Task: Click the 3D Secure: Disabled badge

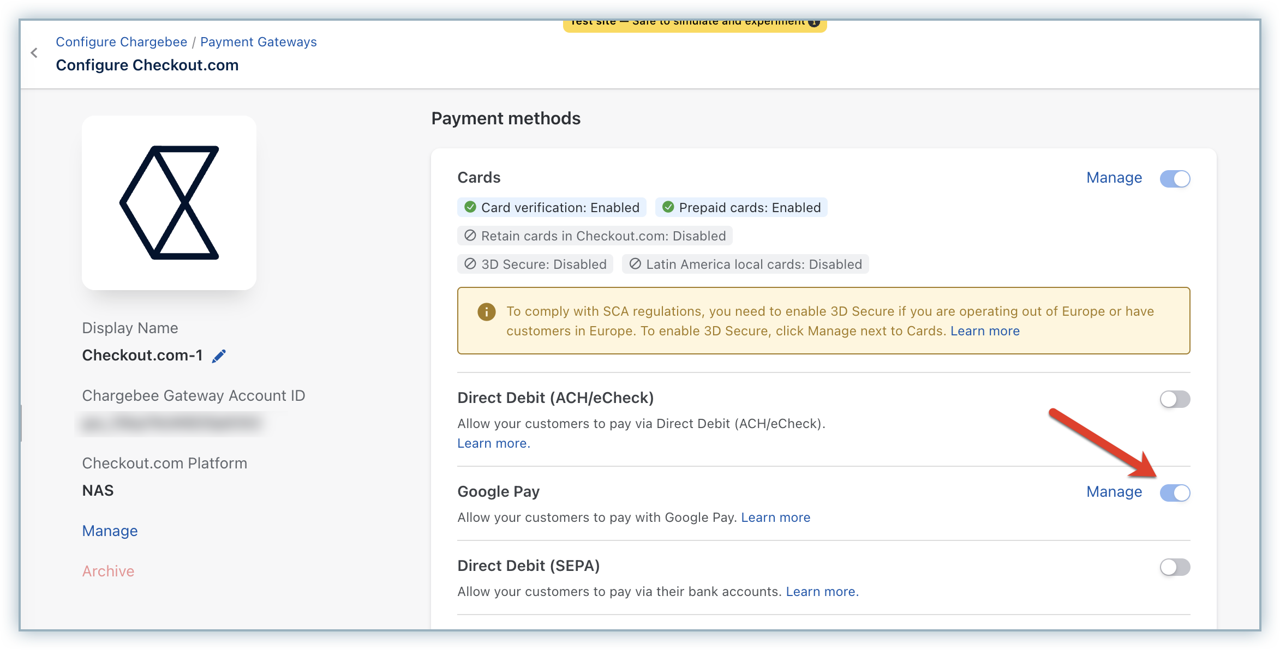Action: tap(535, 264)
